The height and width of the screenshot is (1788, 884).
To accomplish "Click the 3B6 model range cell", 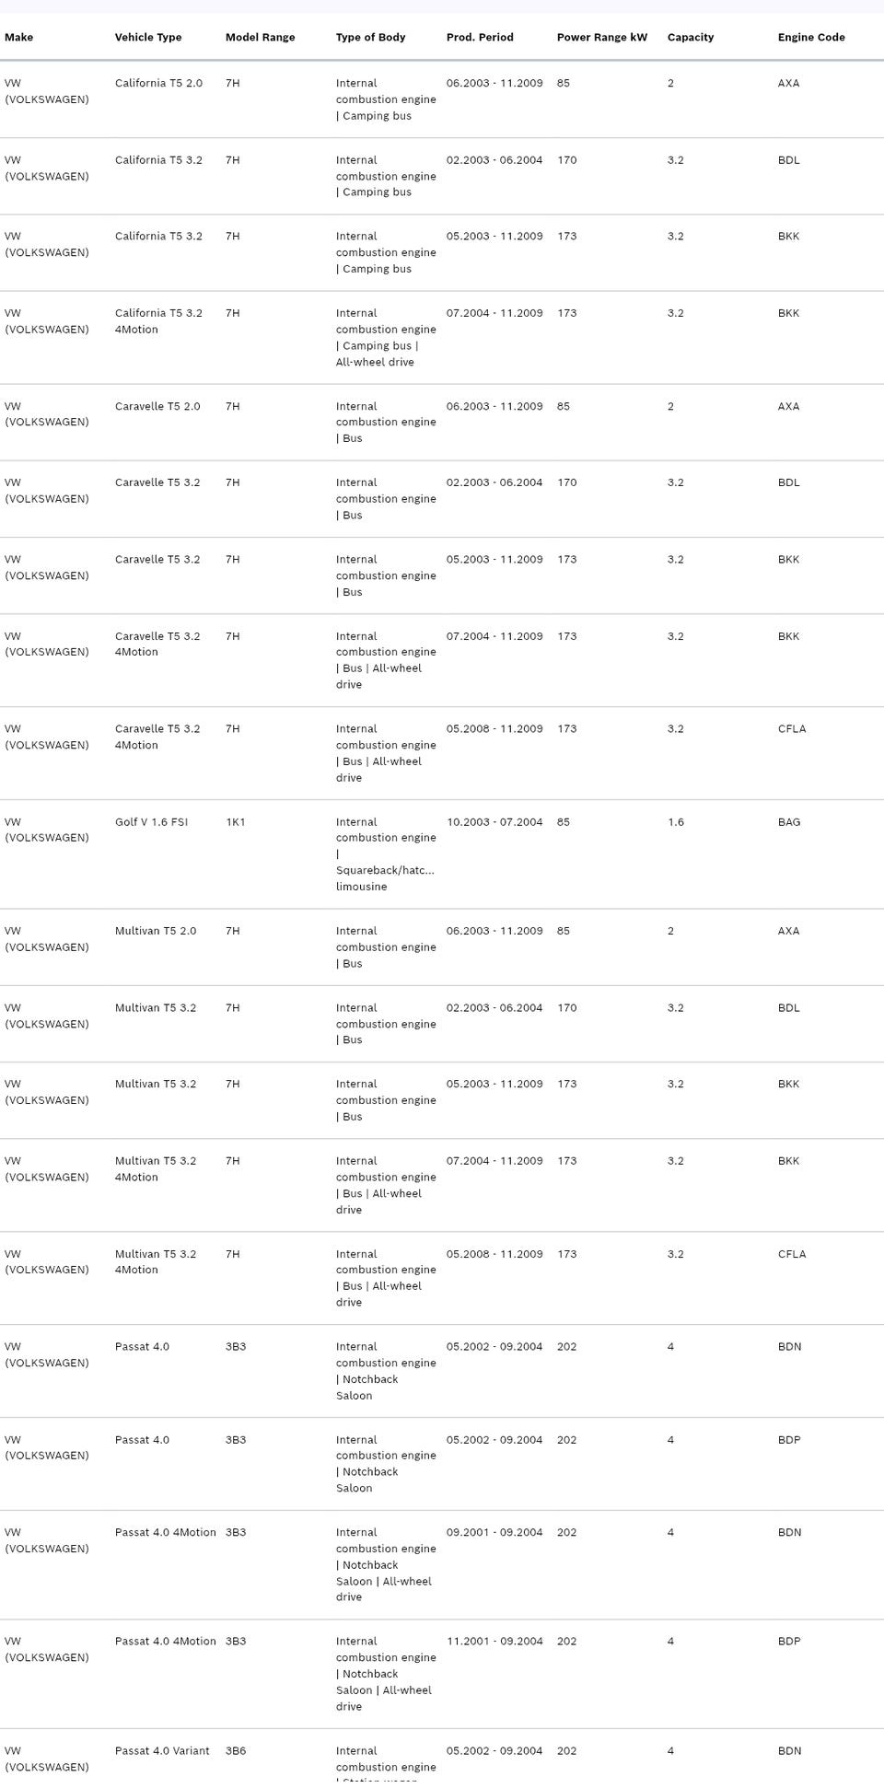I will pos(236,1751).
